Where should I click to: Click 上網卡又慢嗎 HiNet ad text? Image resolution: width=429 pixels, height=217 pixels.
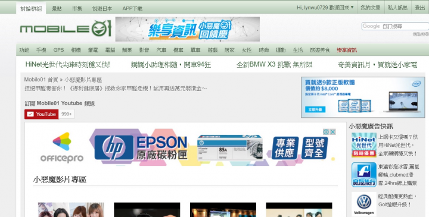(398, 145)
